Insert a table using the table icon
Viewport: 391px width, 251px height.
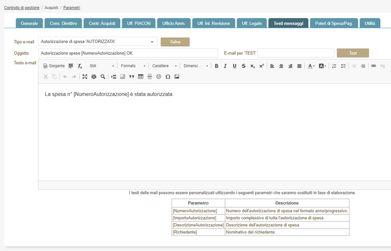pyautogui.click(x=141, y=77)
